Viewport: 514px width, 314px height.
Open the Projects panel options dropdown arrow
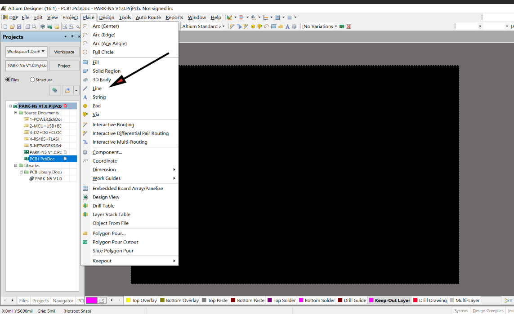(x=66, y=37)
